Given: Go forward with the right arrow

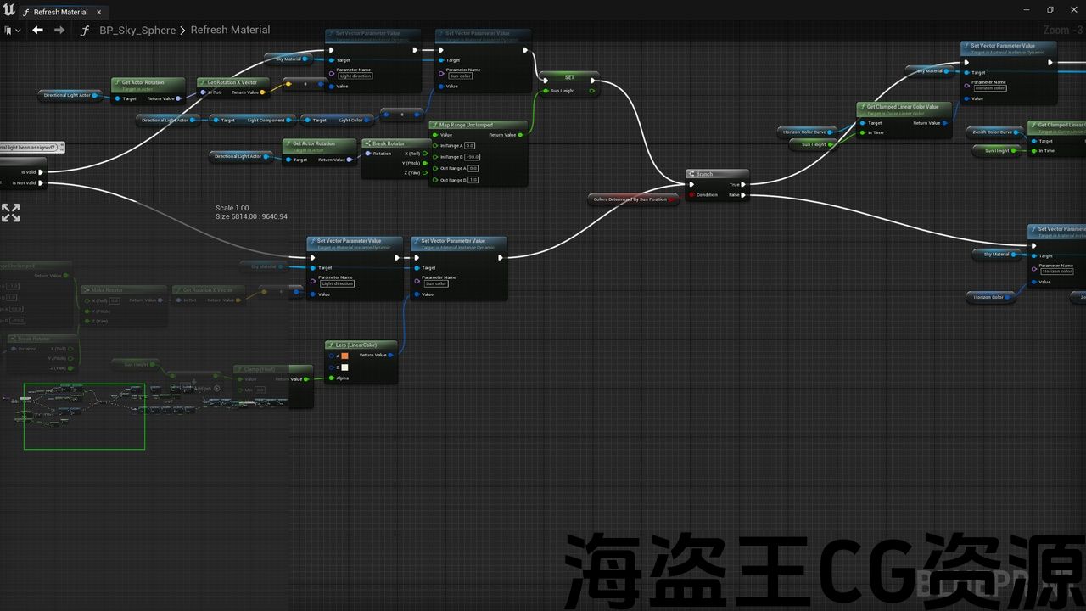Looking at the screenshot, I should pos(59,30).
